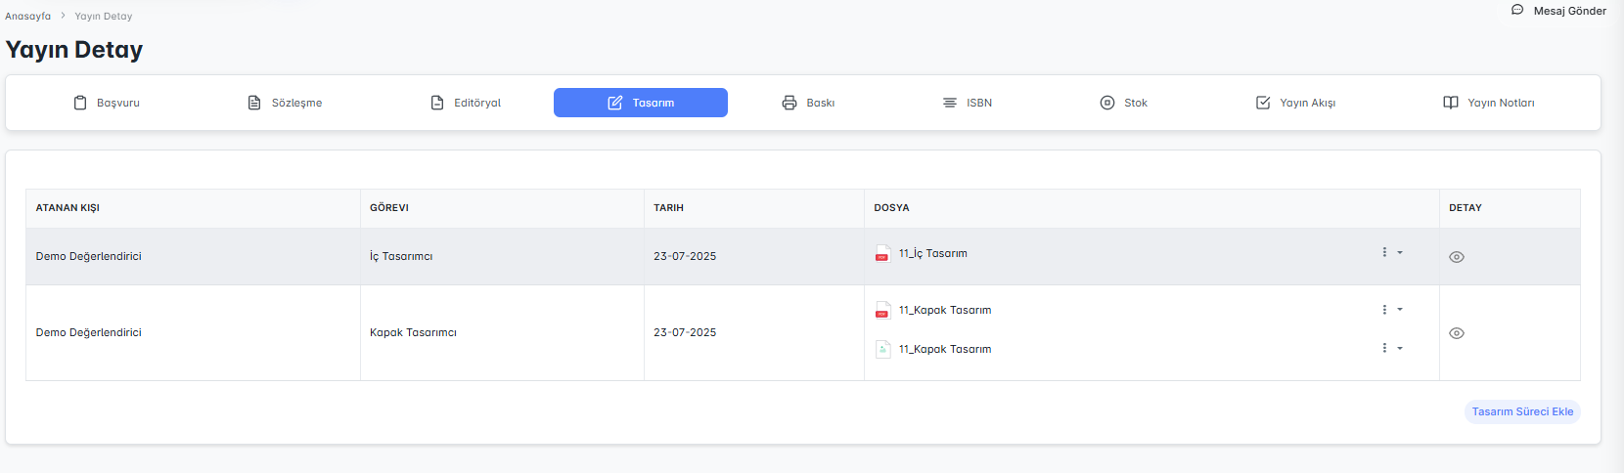The height and width of the screenshot is (473, 1624).
Task: Click the PDF icon of first 11_Kapak Tasarım
Action: (x=882, y=311)
